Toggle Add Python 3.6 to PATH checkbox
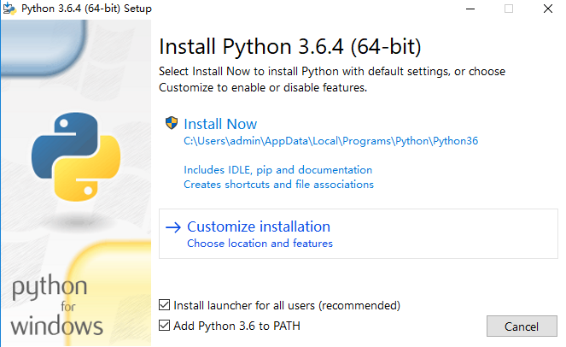This screenshot has width=566, height=347. click(165, 326)
